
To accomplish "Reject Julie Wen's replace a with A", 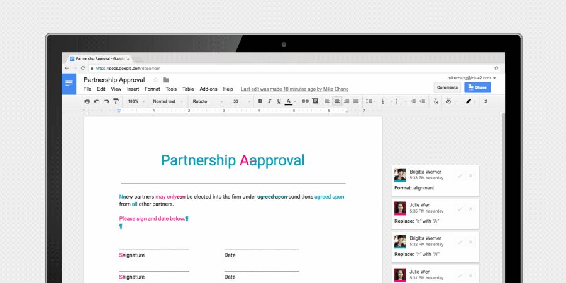I will click(x=470, y=209).
